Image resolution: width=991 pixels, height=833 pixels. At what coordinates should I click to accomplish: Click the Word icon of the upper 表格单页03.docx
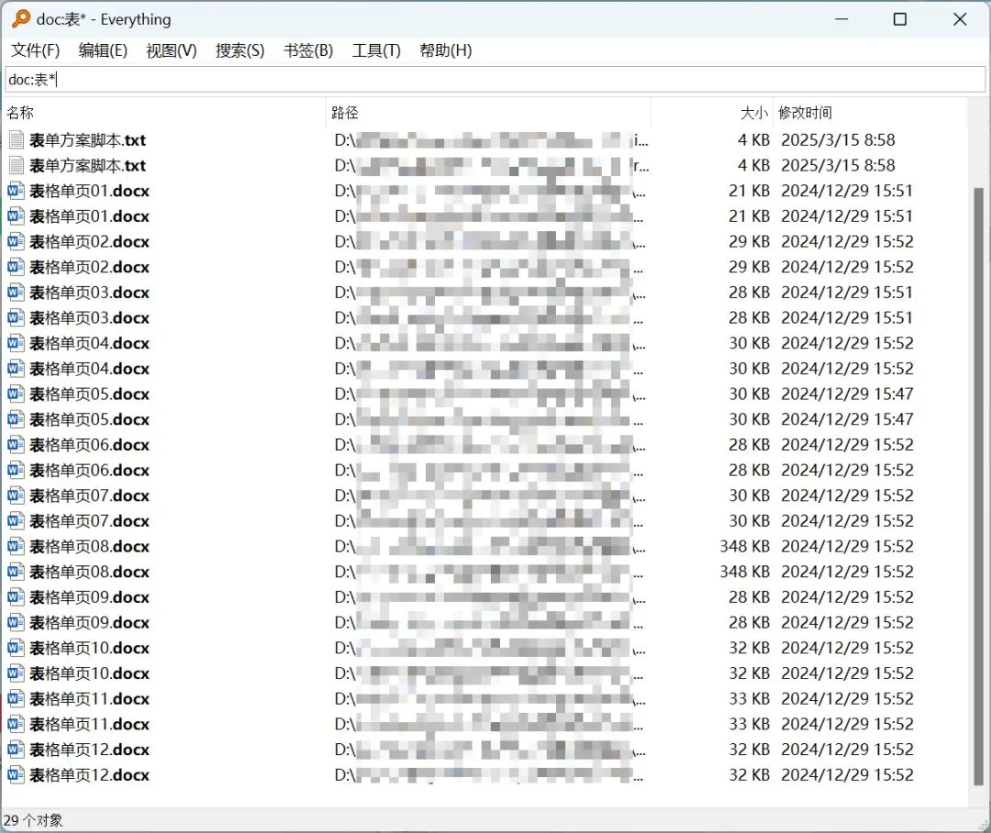(16, 292)
